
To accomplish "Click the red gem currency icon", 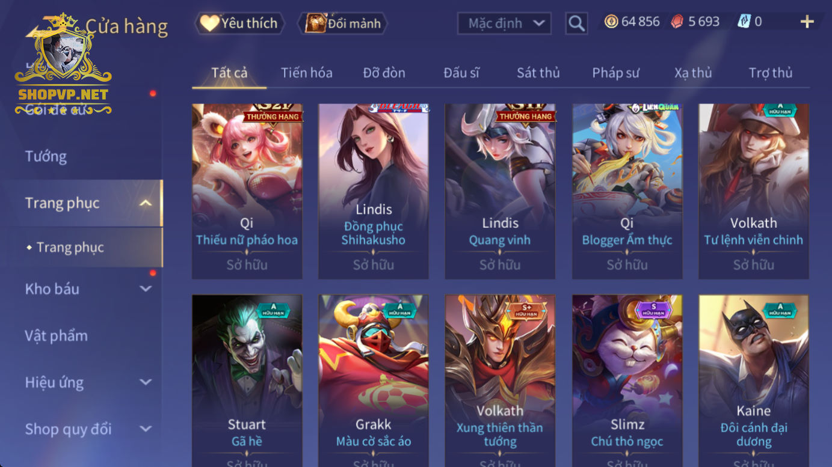I will click(677, 22).
